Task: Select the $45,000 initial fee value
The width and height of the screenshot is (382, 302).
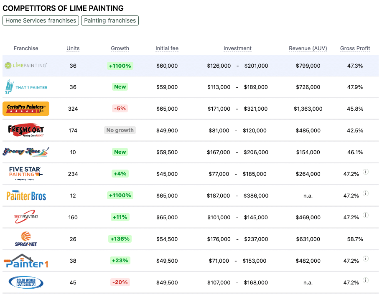Action: click(x=167, y=174)
